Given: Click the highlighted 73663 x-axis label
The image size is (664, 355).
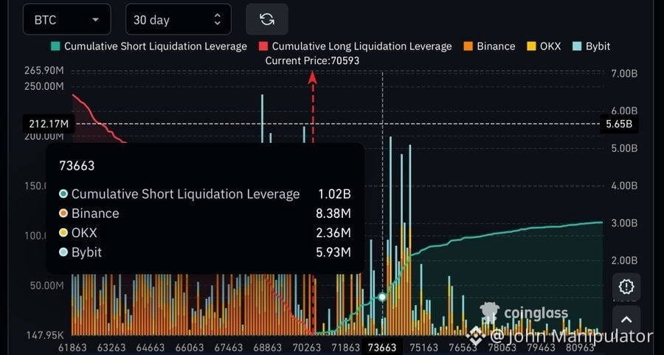Looking at the screenshot, I should pos(381,348).
